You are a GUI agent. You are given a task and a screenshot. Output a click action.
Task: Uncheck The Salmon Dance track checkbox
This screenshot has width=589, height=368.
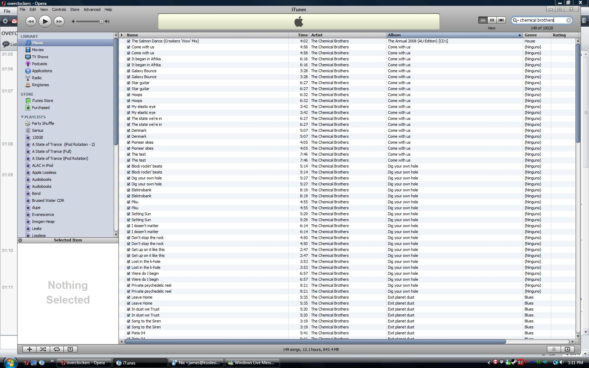coord(128,41)
